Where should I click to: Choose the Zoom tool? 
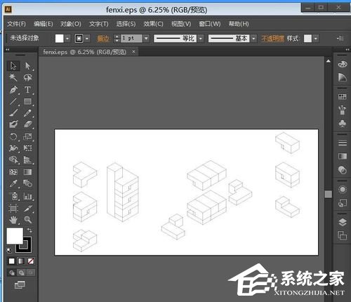27,220
